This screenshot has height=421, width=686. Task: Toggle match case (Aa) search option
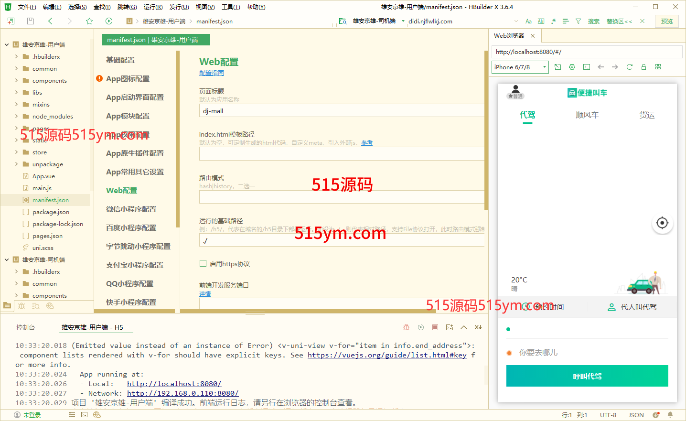click(x=528, y=21)
